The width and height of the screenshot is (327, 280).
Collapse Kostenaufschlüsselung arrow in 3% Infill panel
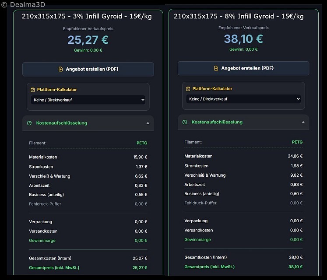pos(148,123)
